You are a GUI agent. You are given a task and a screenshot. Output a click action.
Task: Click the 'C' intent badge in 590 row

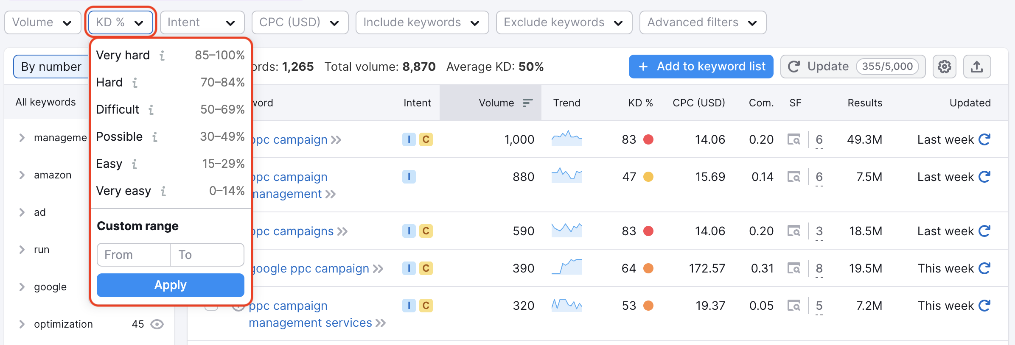[426, 231]
